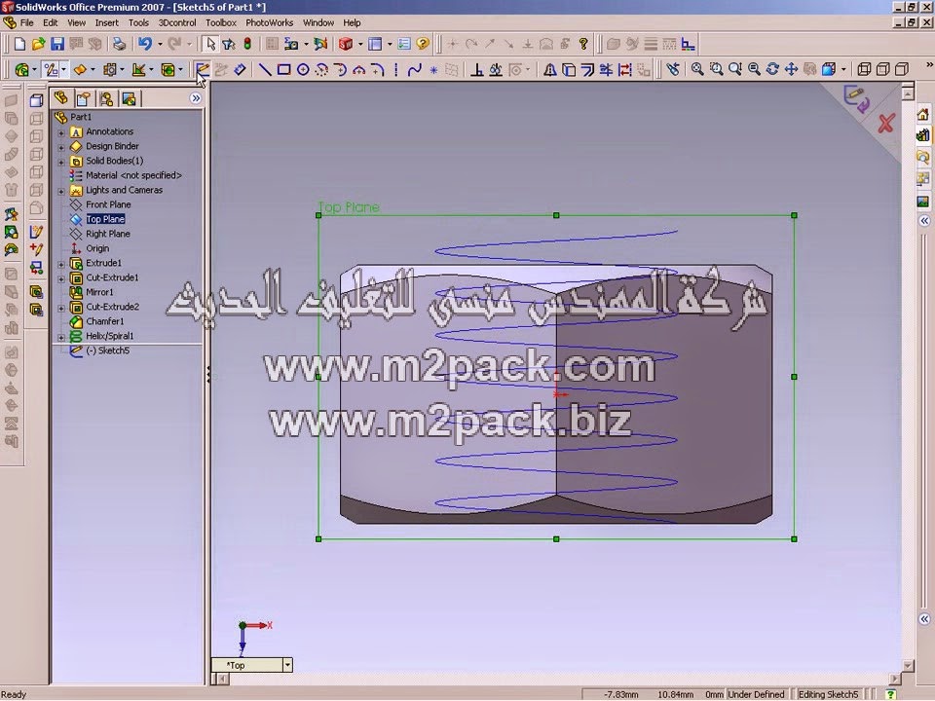Select (-) Sketch5 in the tree

click(107, 350)
